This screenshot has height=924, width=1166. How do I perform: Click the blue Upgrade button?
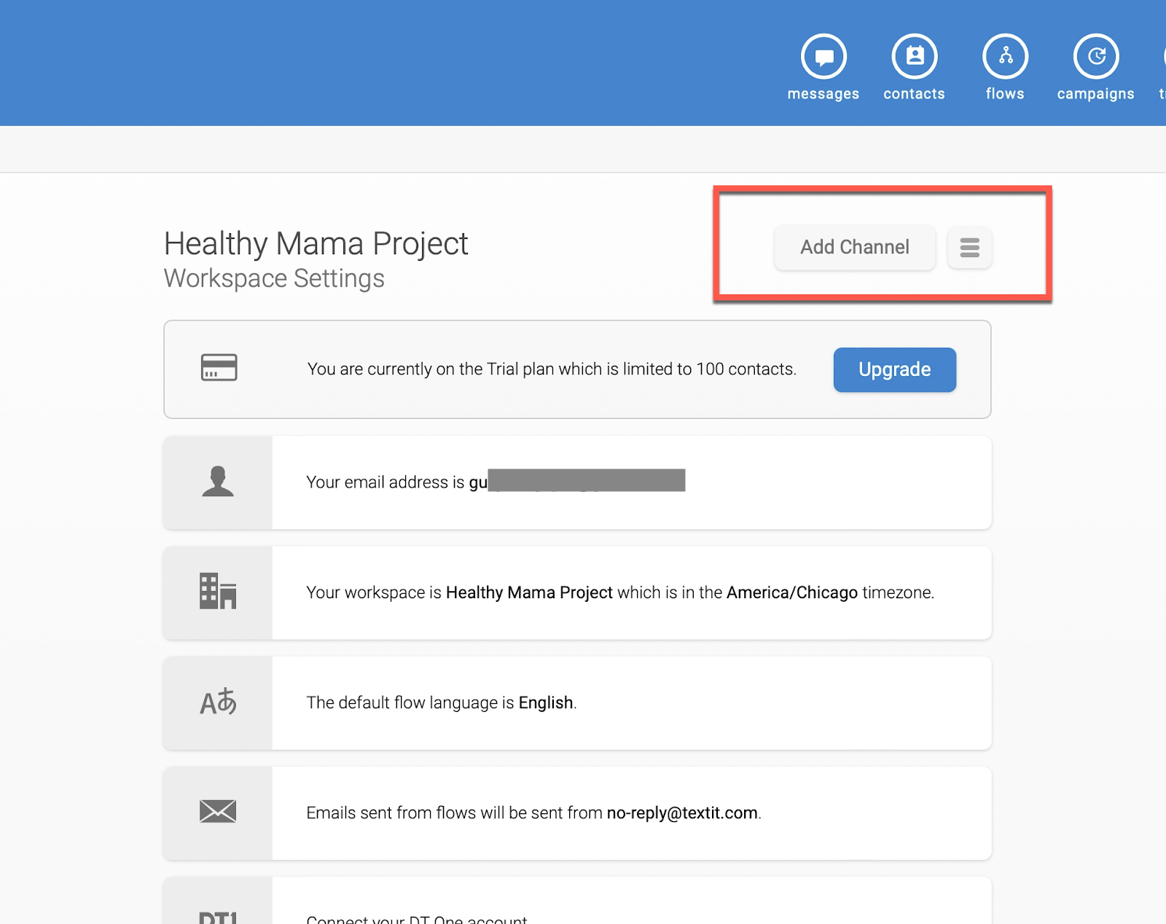pyautogui.click(x=895, y=369)
